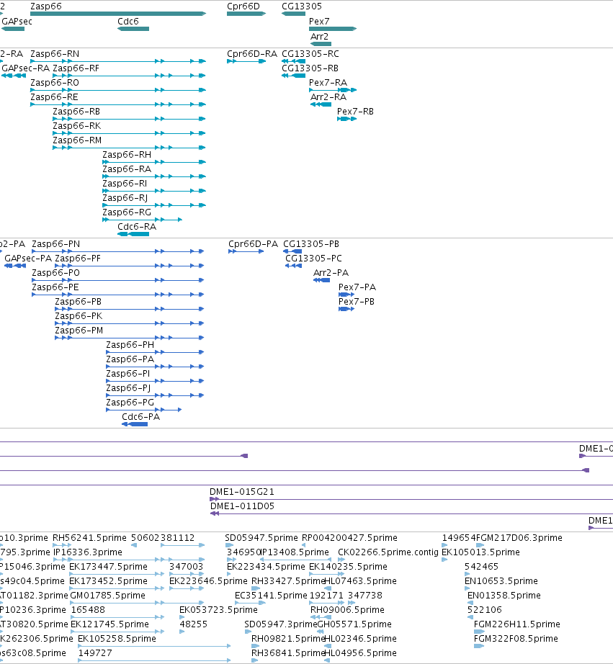This screenshot has width=613, height=664.
Task: Click the Cdc6-RA transcript label
Action: pos(137,227)
